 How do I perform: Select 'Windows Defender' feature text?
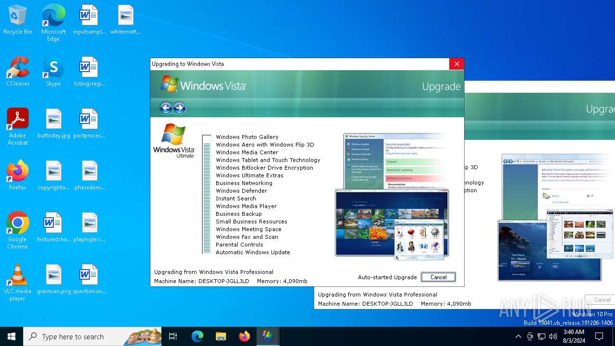[241, 191]
